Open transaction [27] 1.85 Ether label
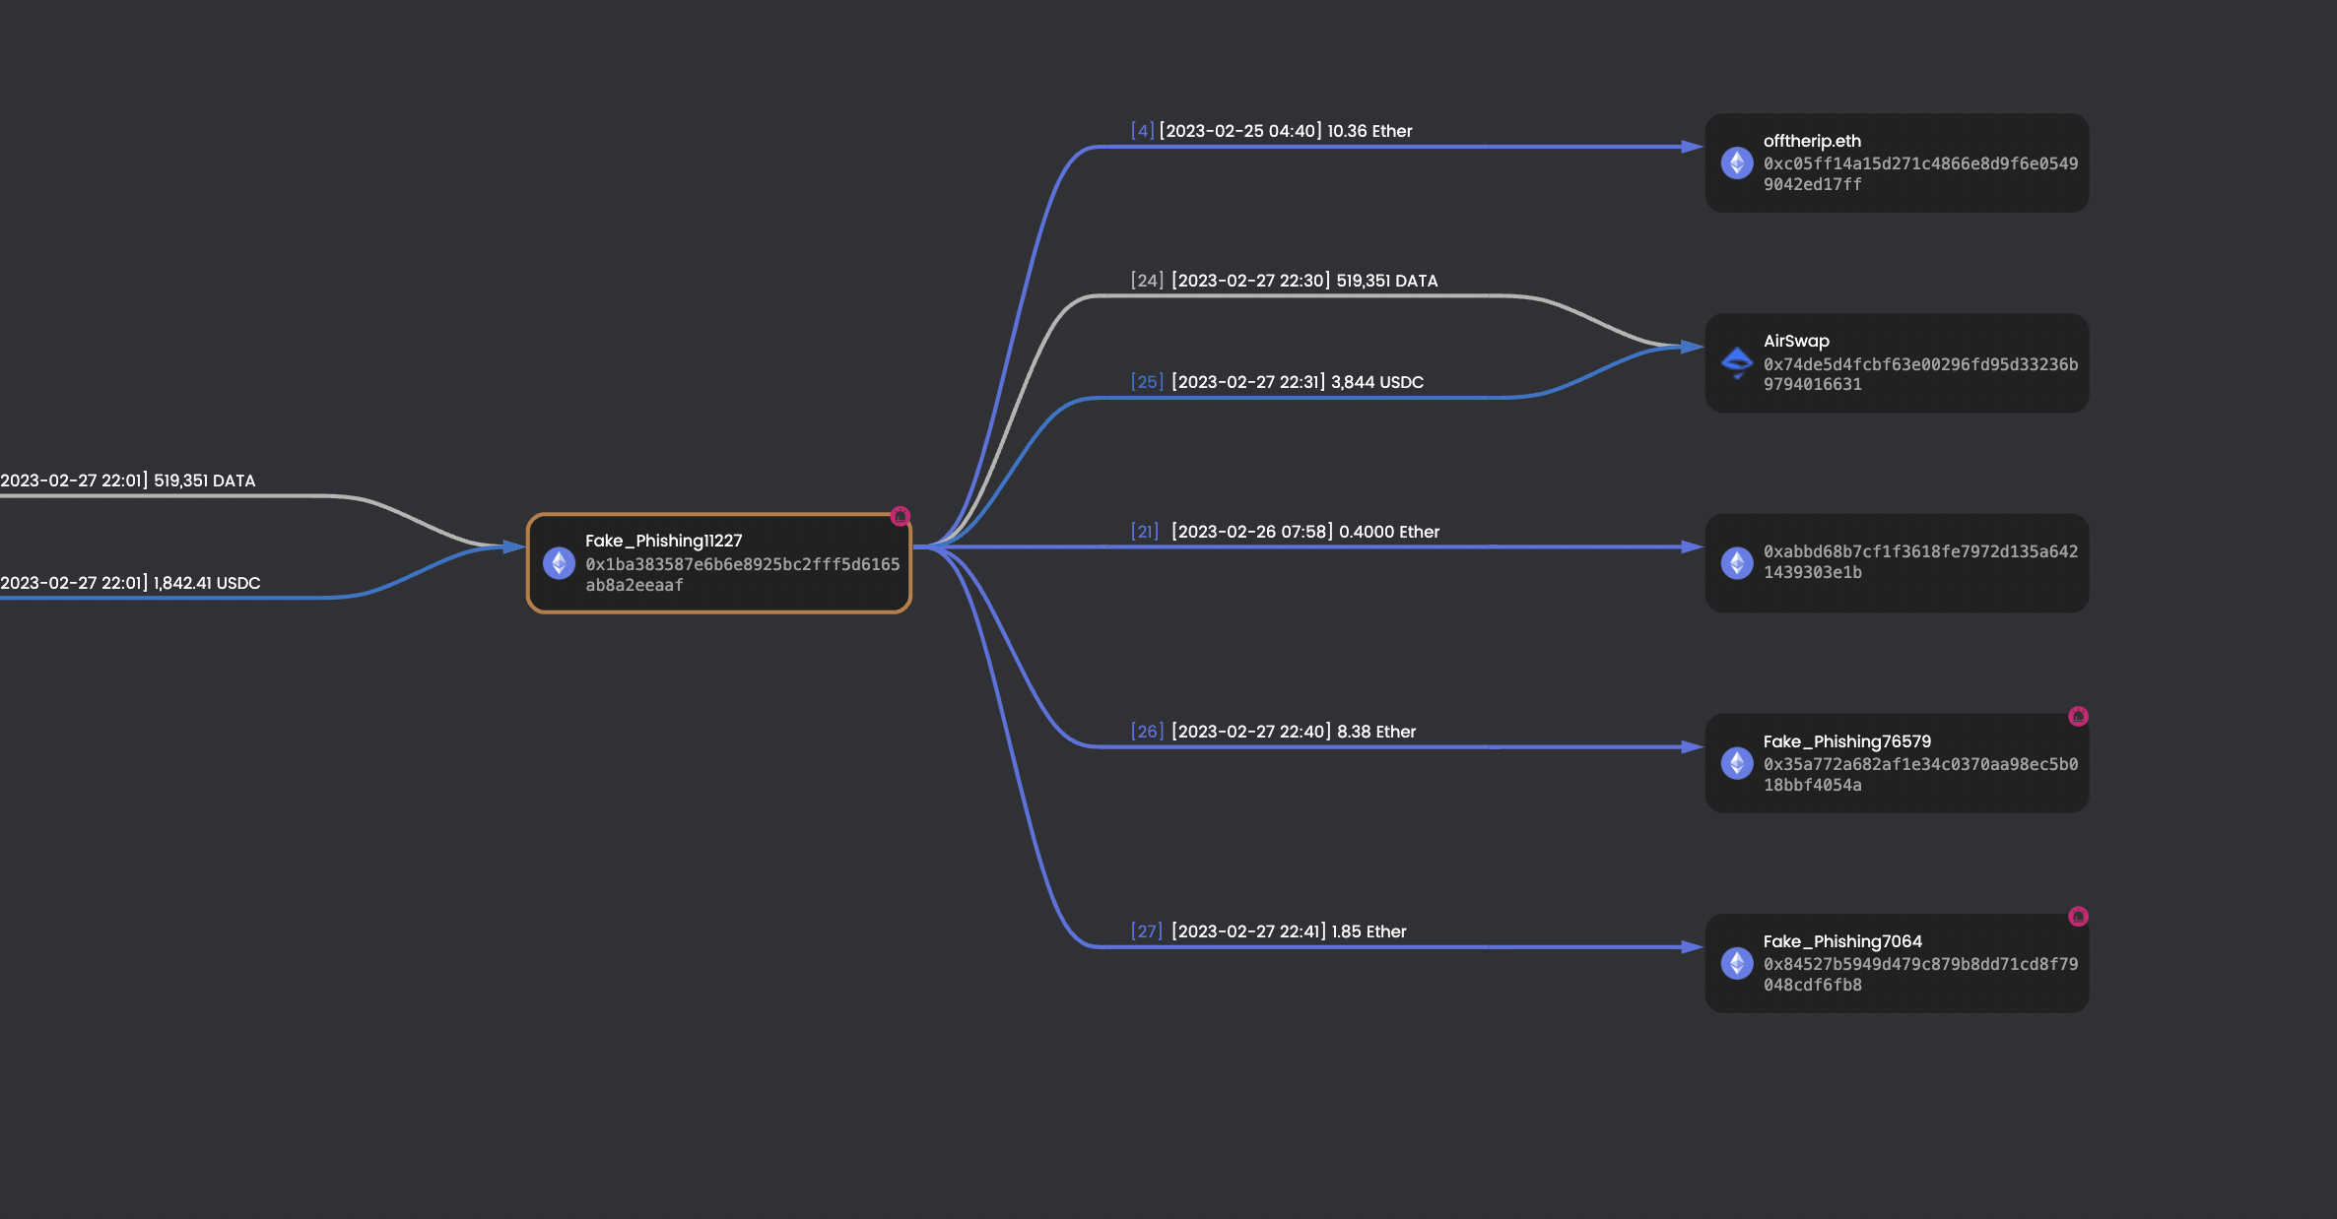Image resolution: width=2337 pixels, height=1219 pixels. coord(1268,931)
